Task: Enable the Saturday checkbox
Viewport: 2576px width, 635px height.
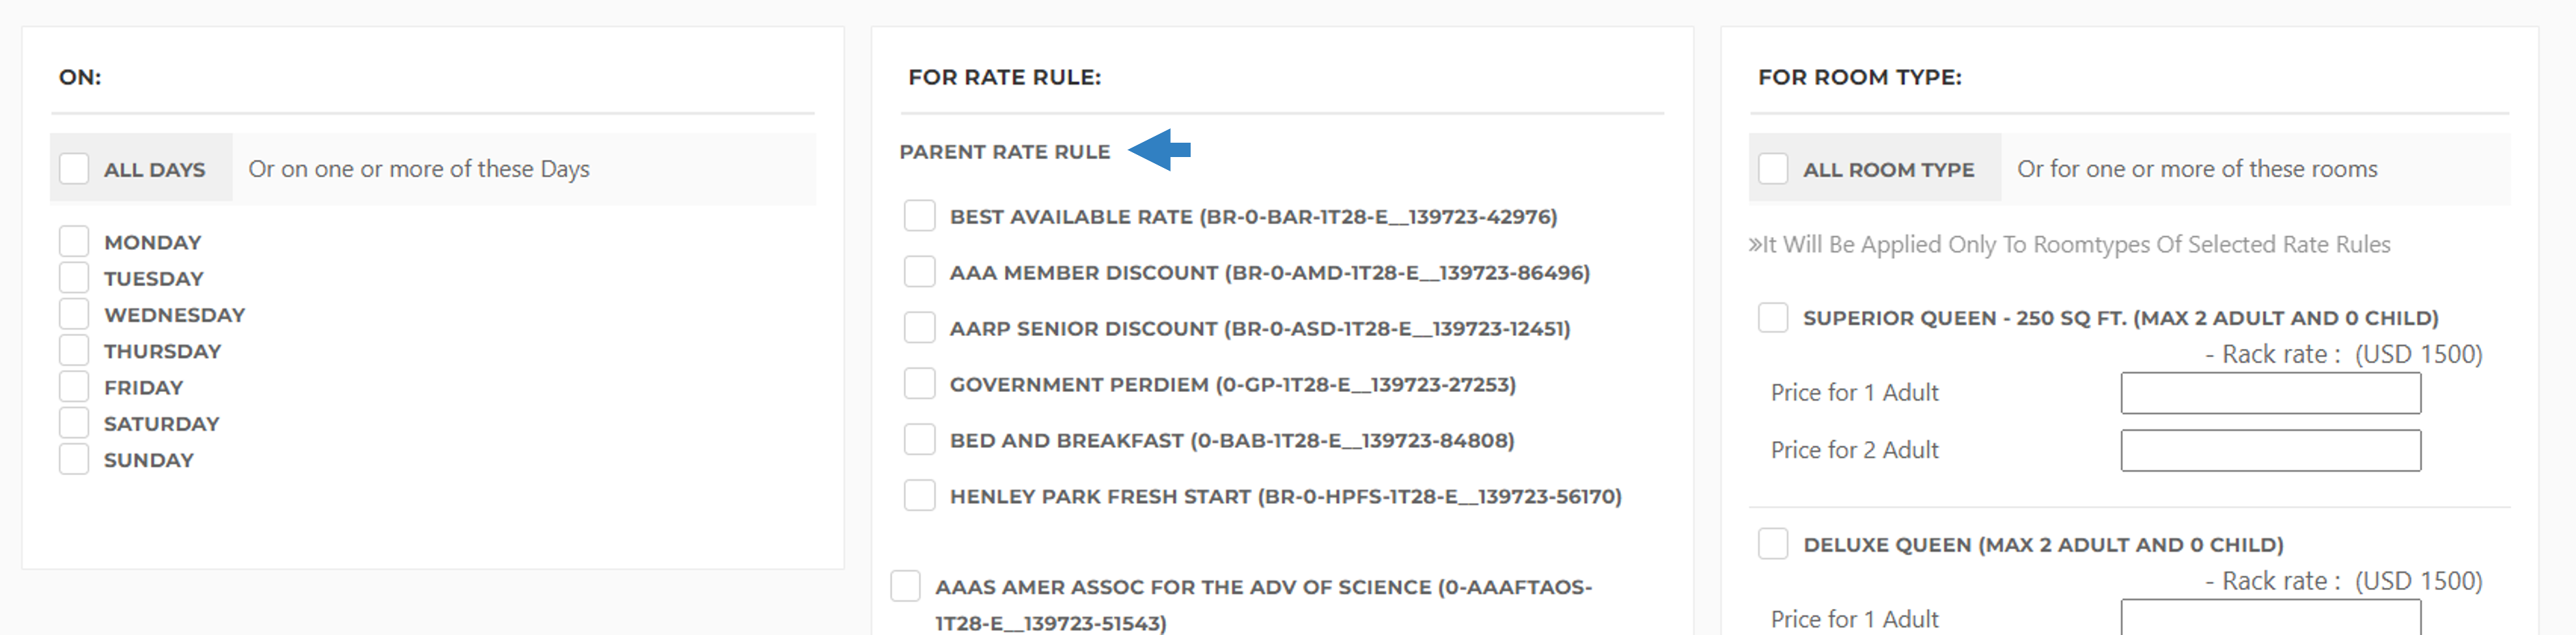Action: tap(74, 423)
